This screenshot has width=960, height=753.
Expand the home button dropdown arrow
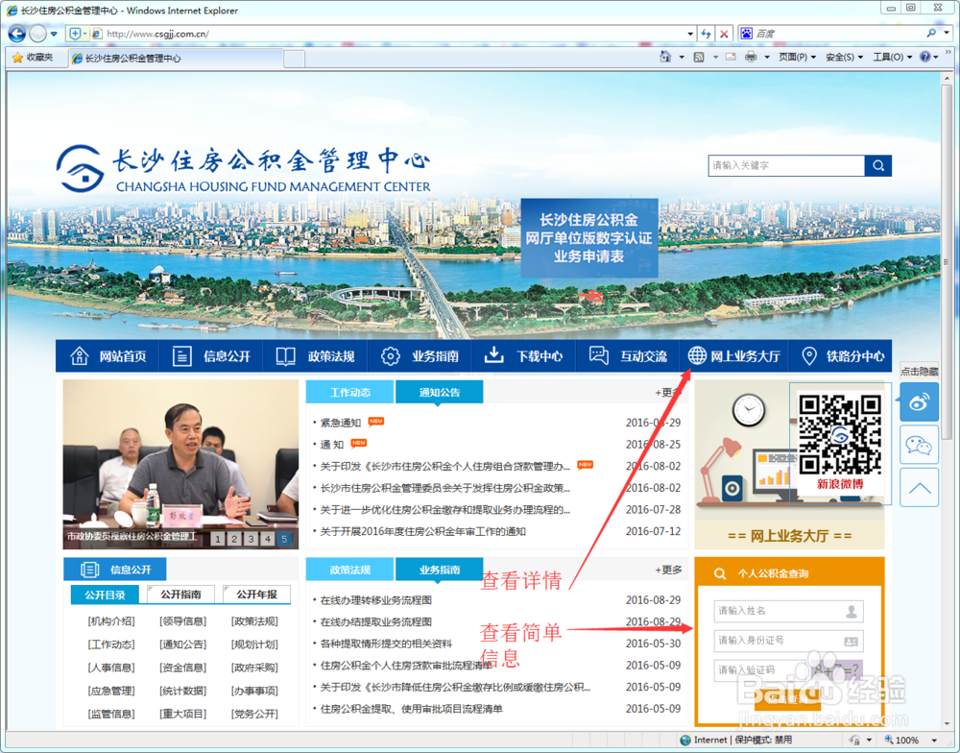pos(682,57)
